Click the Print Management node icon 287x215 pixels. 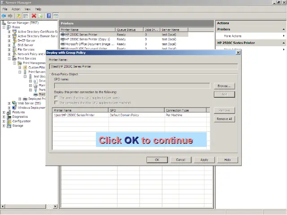pyautogui.click(x=20, y=63)
